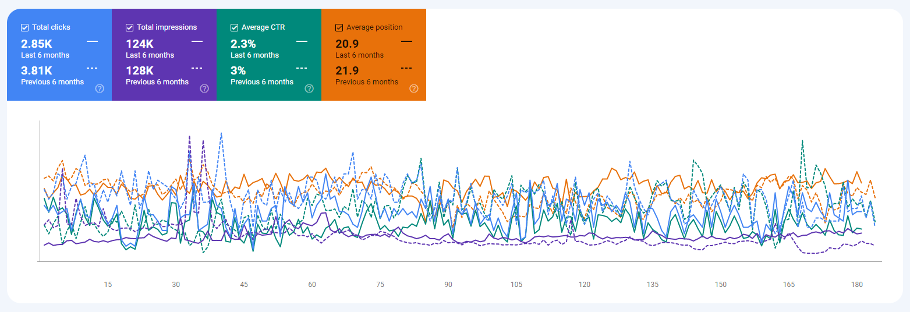Uncheck the Total clicks checkbox
The width and height of the screenshot is (910, 312).
[x=25, y=27]
